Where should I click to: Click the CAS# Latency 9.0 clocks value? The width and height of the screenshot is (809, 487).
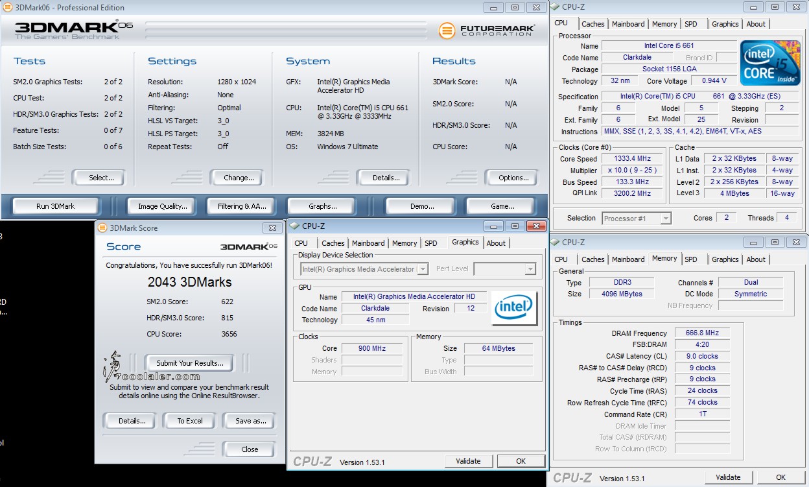(702, 357)
